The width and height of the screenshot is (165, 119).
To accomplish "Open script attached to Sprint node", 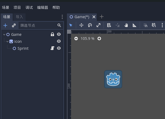I will 52,48.
